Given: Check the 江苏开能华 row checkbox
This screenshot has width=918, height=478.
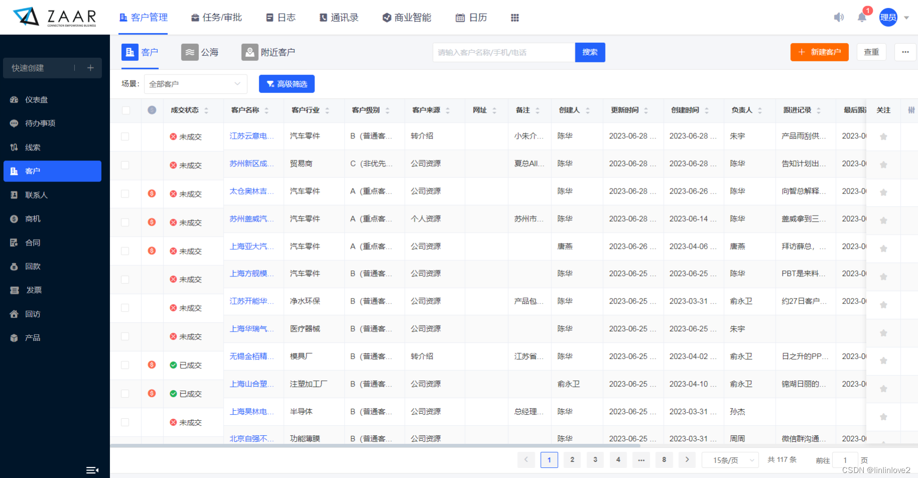Looking at the screenshot, I should [125, 308].
